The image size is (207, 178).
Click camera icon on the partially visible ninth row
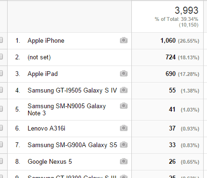point(124,176)
